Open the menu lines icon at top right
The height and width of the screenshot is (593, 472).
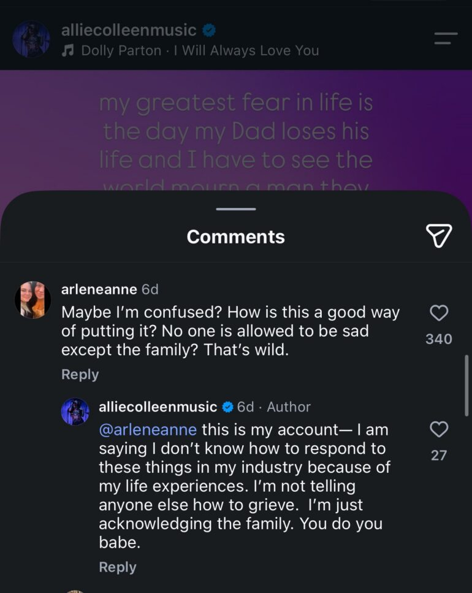pyautogui.click(x=446, y=38)
